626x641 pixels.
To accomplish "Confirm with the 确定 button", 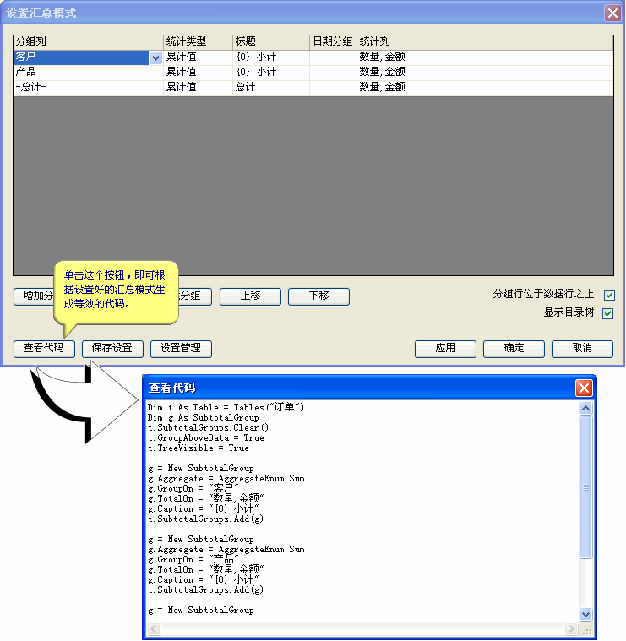I will 514,349.
